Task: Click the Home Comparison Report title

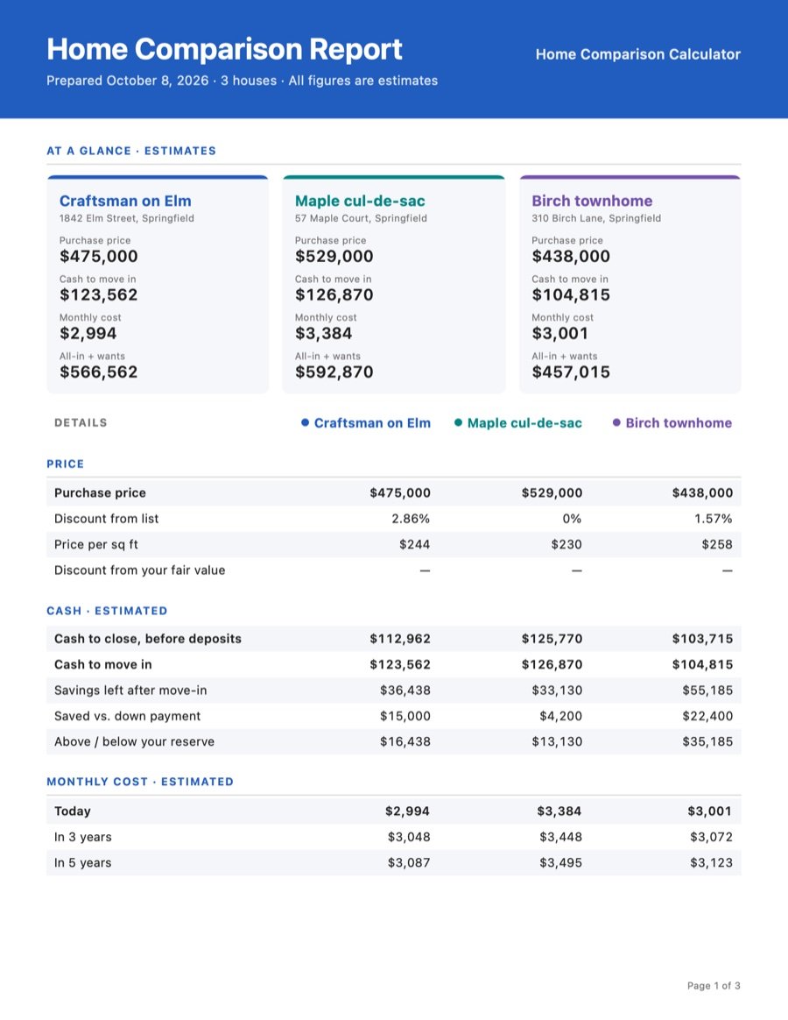Action: [224, 49]
